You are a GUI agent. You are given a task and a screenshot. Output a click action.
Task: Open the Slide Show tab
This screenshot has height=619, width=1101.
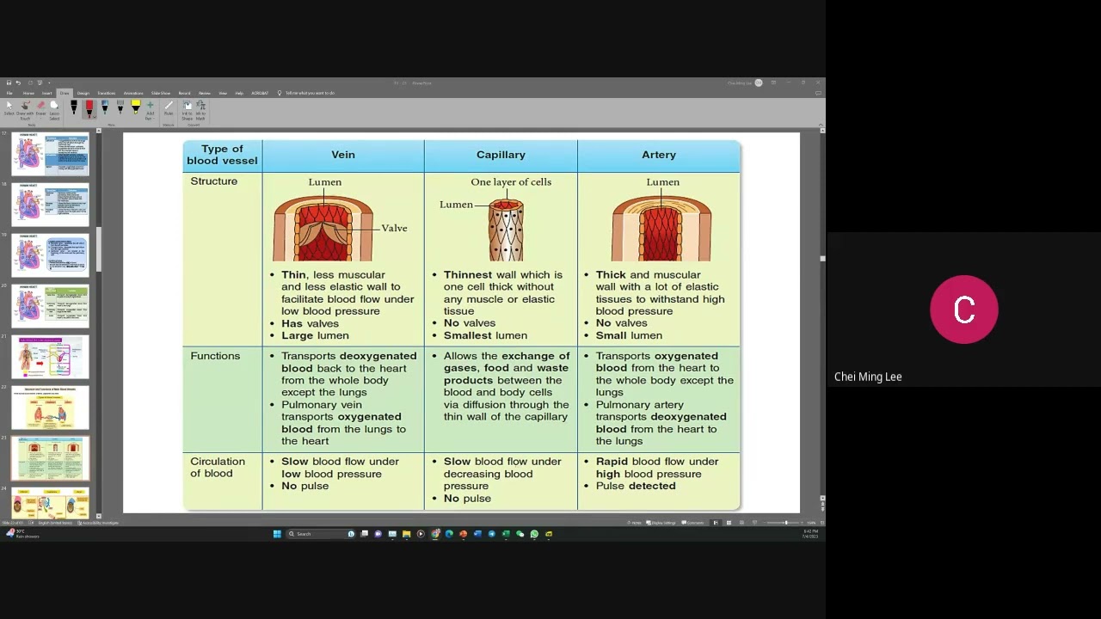(161, 93)
